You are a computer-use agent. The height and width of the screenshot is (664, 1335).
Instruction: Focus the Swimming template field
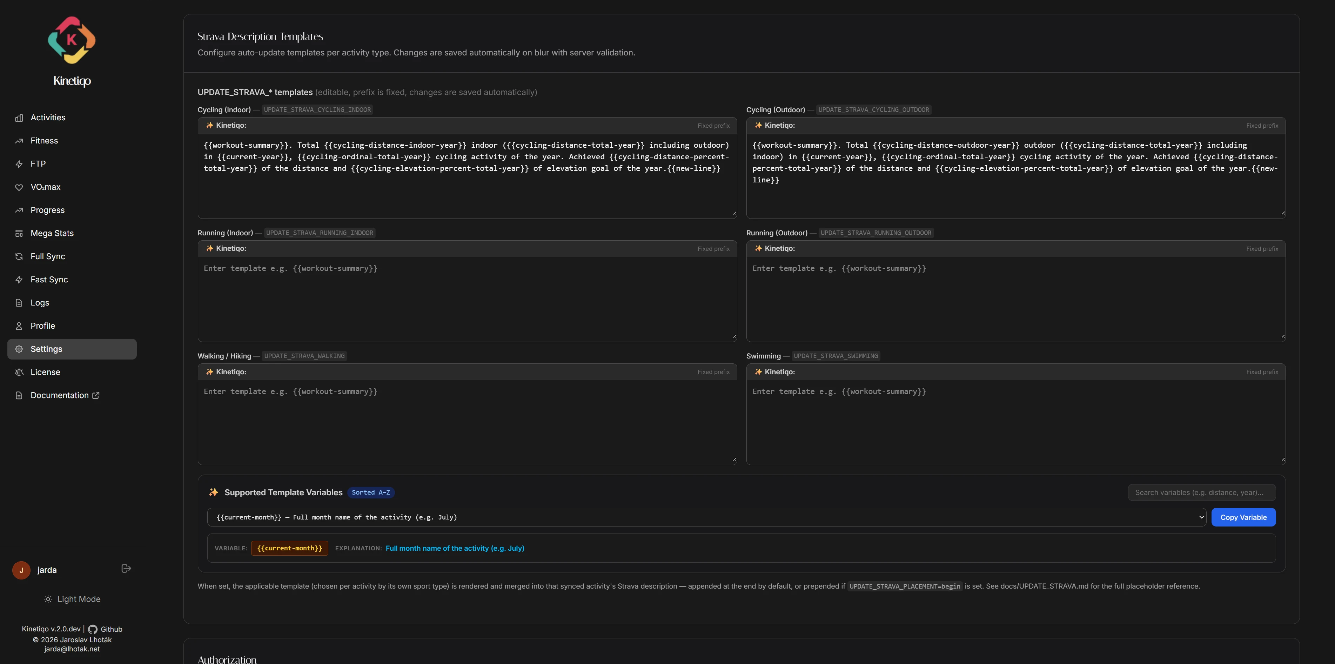click(x=1016, y=422)
